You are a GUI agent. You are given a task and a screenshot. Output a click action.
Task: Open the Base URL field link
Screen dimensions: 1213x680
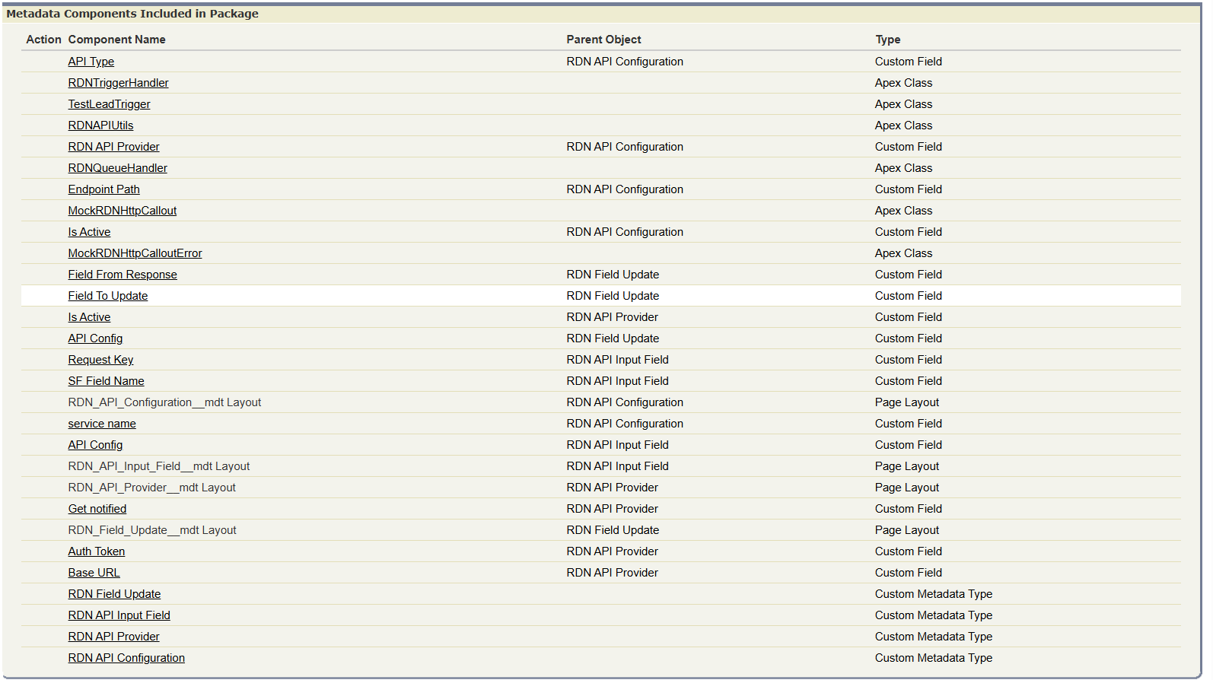94,573
